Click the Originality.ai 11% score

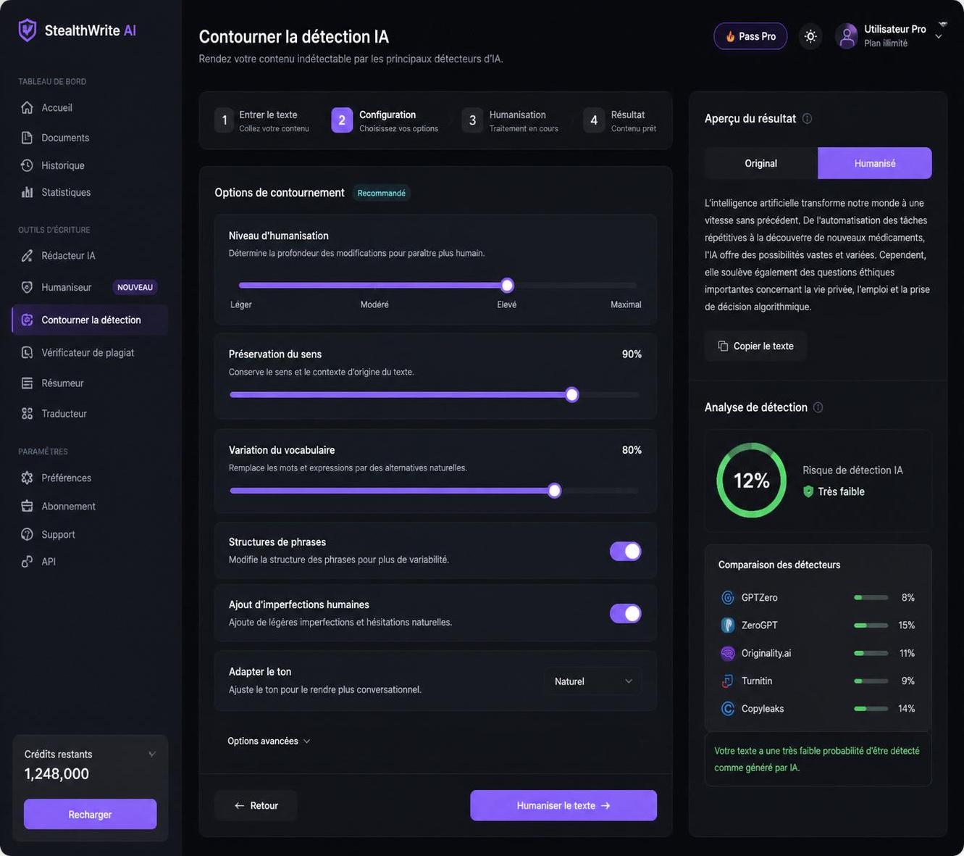click(907, 653)
